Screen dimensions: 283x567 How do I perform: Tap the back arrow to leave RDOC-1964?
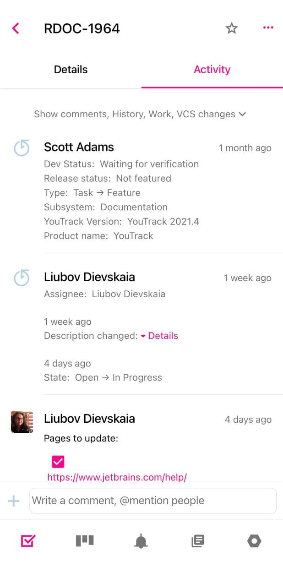click(15, 28)
